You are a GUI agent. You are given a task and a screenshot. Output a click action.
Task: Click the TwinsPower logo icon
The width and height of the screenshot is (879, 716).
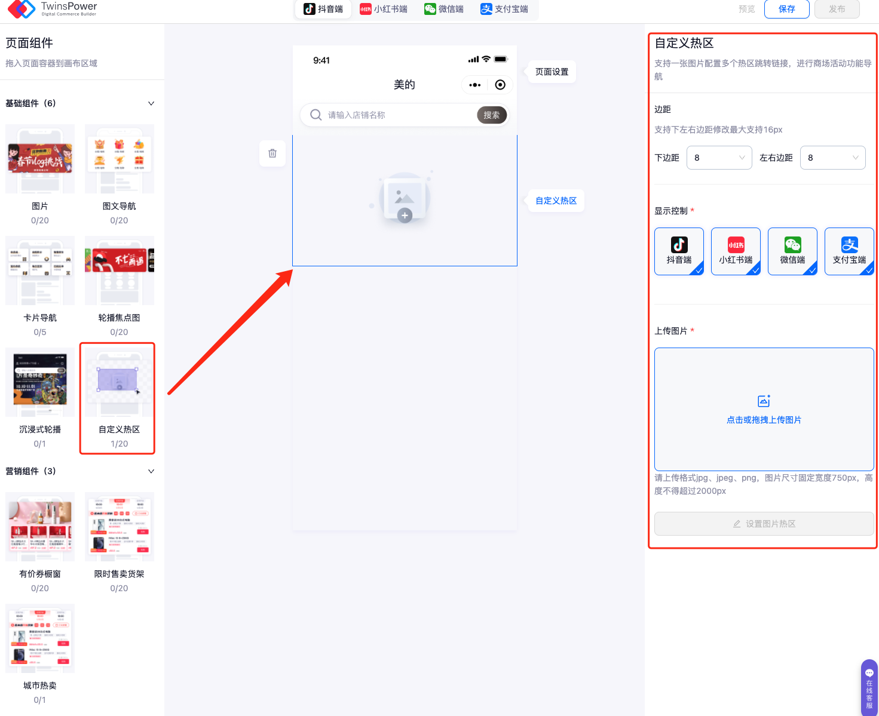click(x=22, y=9)
